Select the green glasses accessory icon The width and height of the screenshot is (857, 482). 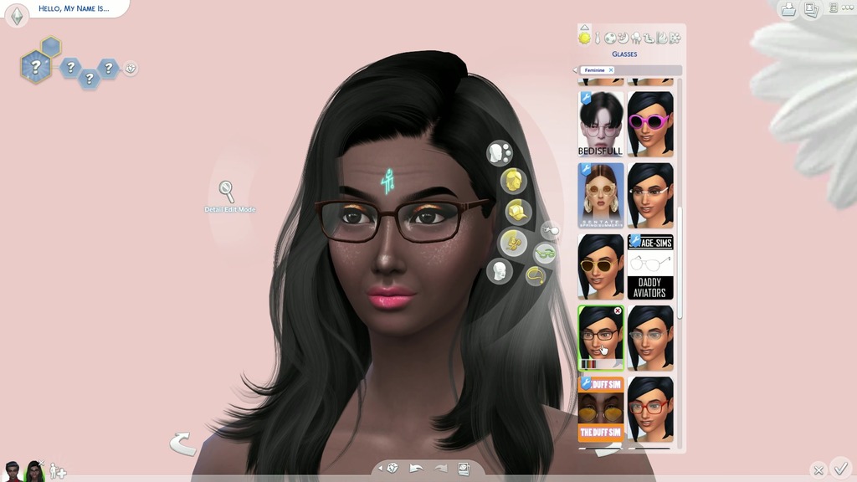click(545, 253)
